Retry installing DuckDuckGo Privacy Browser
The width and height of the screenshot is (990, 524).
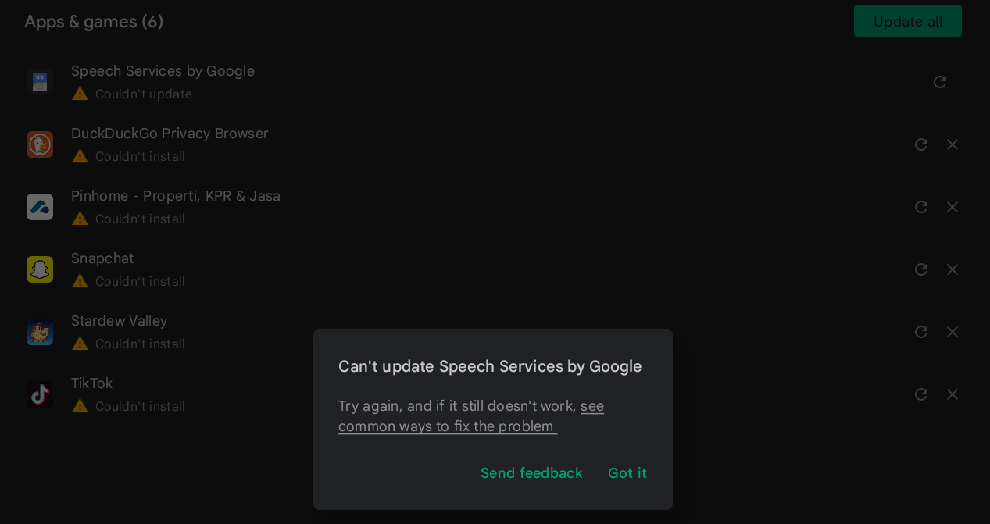click(x=920, y=144)
